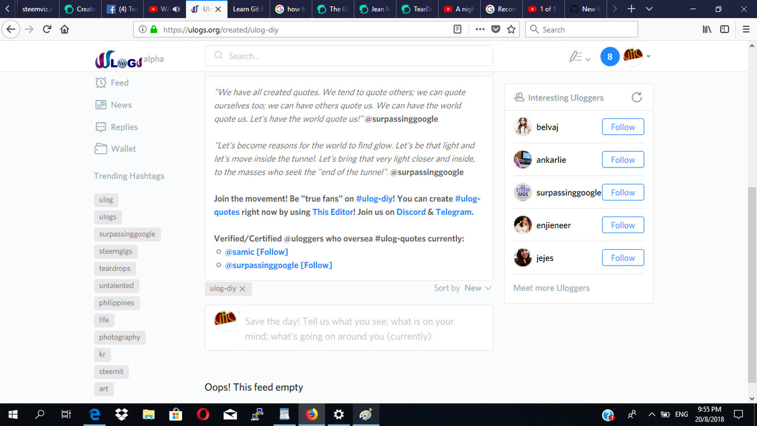Click the Ulogs search field
This screenshot has width=757, height=426.
coord(348,56)
